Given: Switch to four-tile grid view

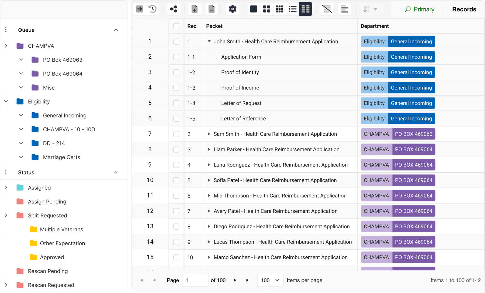Looking at the screenshot, I should (266, 9).
